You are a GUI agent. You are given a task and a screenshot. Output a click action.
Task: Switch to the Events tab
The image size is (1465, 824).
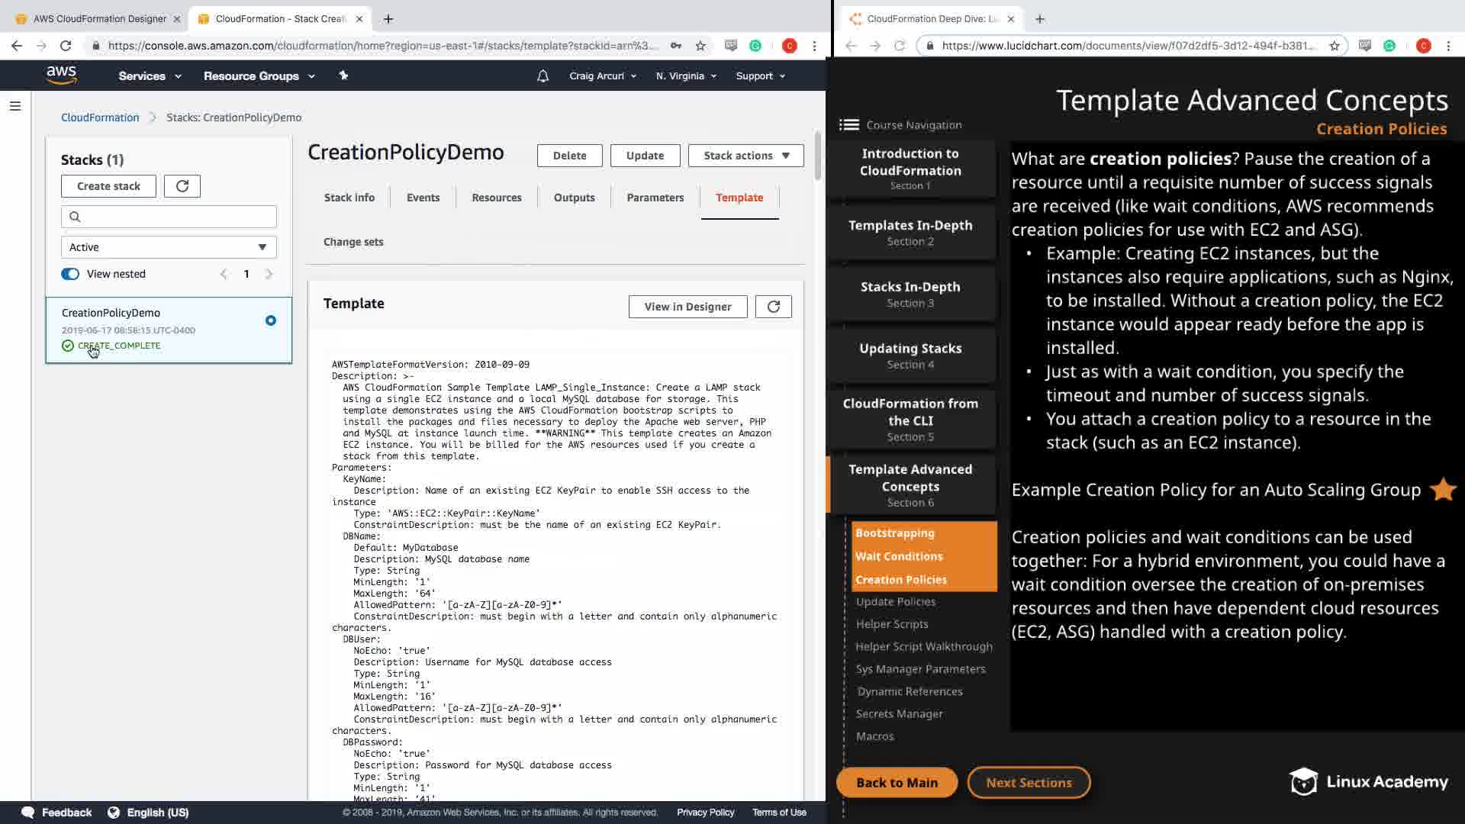[423, 198]
